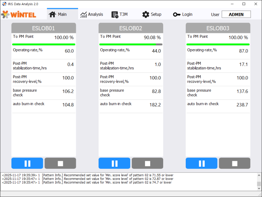This screenshot has height=197, width=262.
Task: Click ESLOB03 operating-rate value 87.0
Action: click(x=243, y=51)
